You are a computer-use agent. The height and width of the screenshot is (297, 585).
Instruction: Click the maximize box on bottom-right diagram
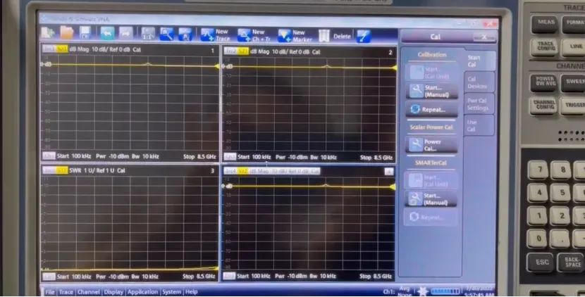(x=389, y=172)
